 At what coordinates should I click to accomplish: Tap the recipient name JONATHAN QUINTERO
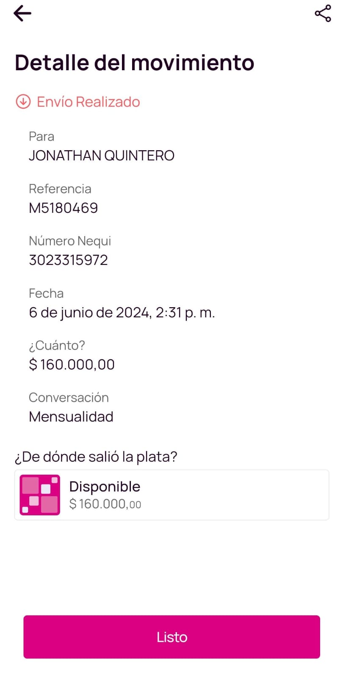[101, 156]
